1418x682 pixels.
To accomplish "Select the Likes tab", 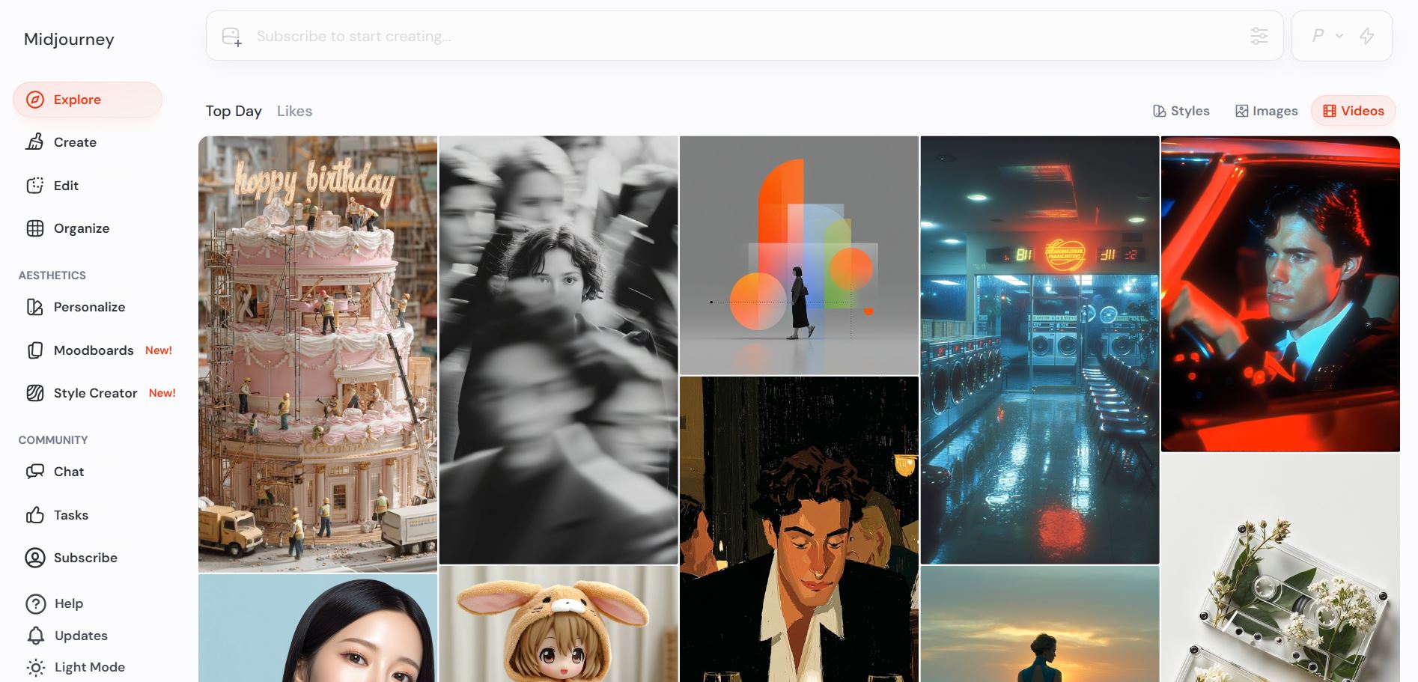I will 294,111.
